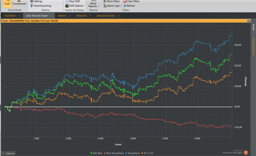Screen dimensions: 256x156
Task: Click the -$10,00 axis label
Action: (x=238, y=127)
